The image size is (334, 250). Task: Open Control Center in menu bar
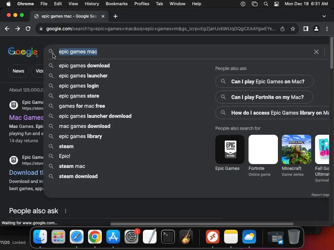click(277, 4)
